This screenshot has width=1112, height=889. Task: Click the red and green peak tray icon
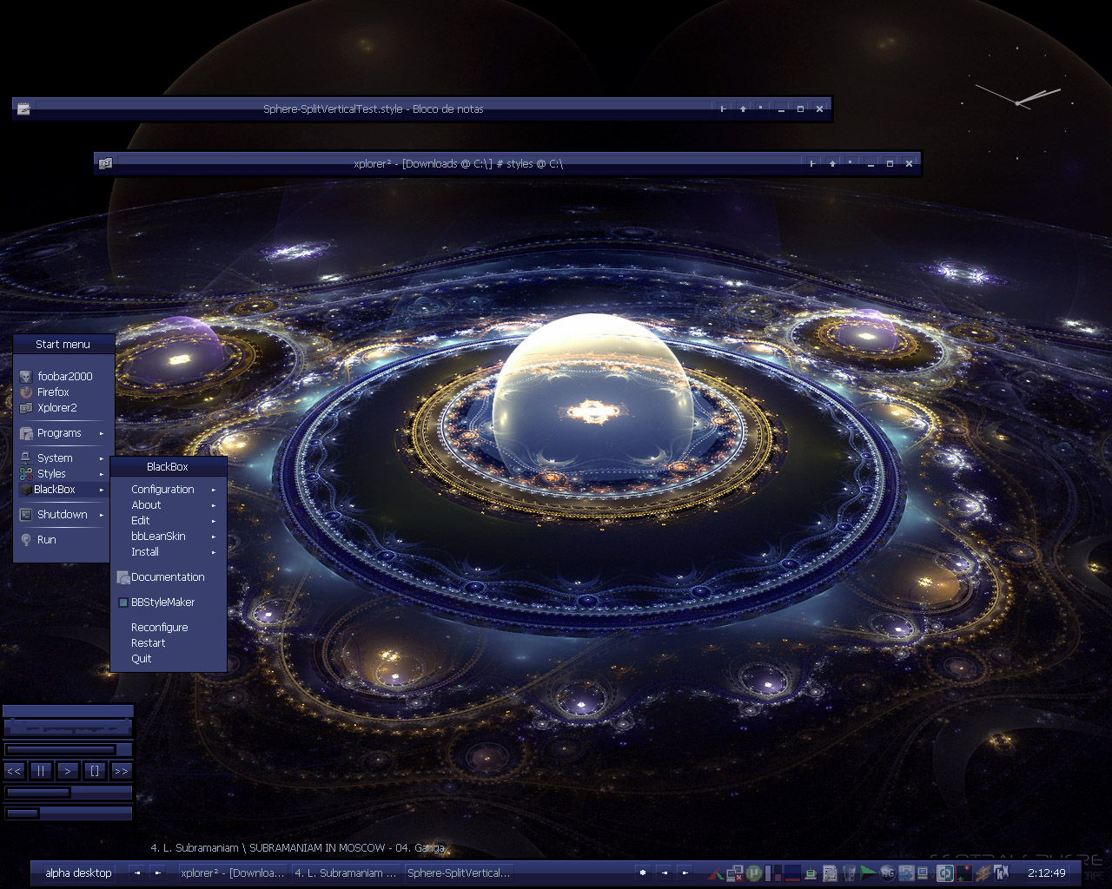(715, 873)
